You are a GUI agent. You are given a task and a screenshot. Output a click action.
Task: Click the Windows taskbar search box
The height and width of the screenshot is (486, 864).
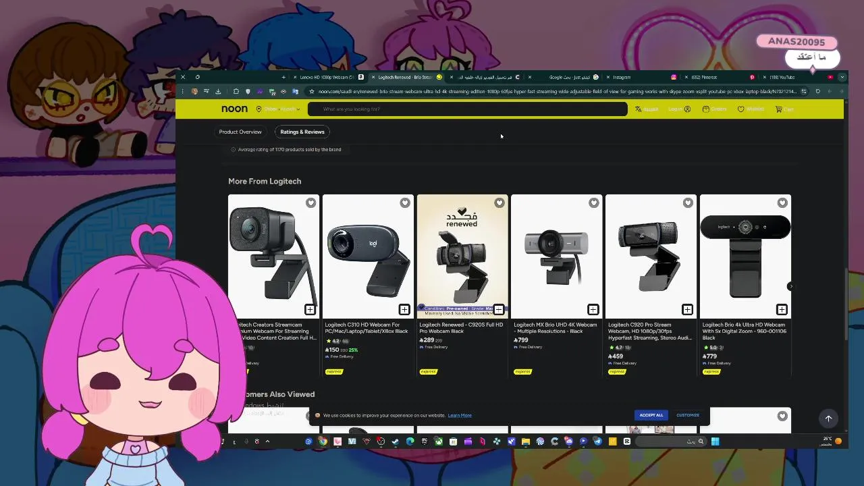click(670, 441)
